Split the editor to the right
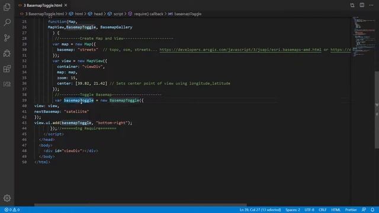The width and height of the screenshot is (379, 213). pyautogui.click(x=362, y=5)
